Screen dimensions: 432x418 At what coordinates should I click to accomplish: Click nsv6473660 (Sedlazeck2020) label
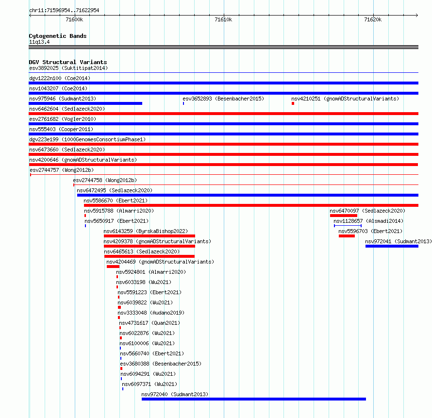(x=67, y=150)
